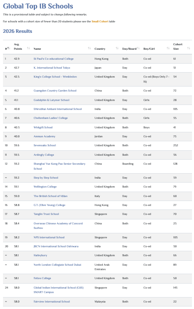Sort by Name column arrows icon

tap(89, 48)
